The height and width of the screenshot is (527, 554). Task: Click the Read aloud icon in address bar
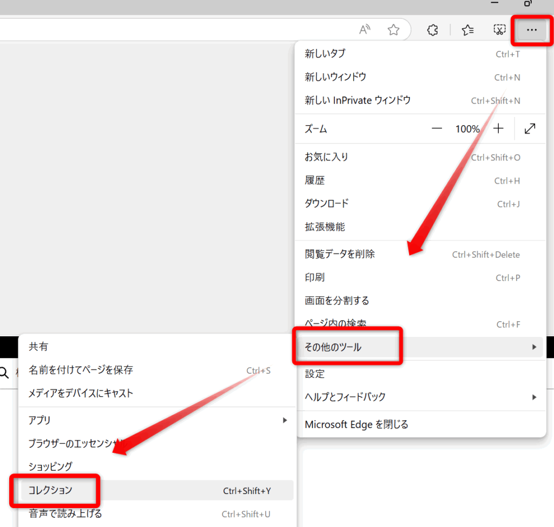coord(365,30)
